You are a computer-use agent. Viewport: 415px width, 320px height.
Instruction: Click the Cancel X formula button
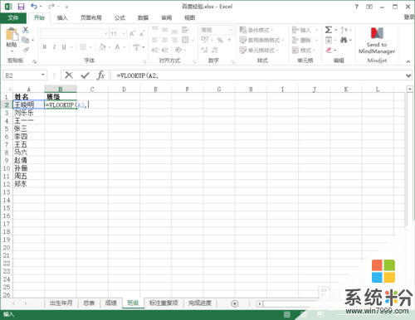point(69,75)
